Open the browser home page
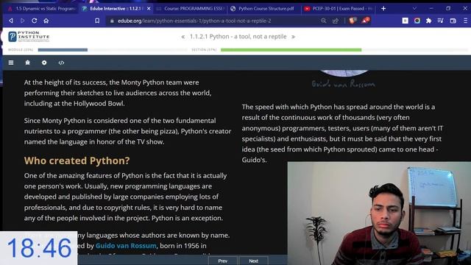This screenshot has width=471, height=265. pyautogui.click(x=46, y=21)
